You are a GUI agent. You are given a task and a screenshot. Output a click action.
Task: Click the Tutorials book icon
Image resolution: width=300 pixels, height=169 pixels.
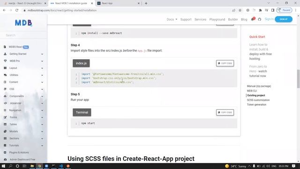pyautogui.click(x=5, y=146)
